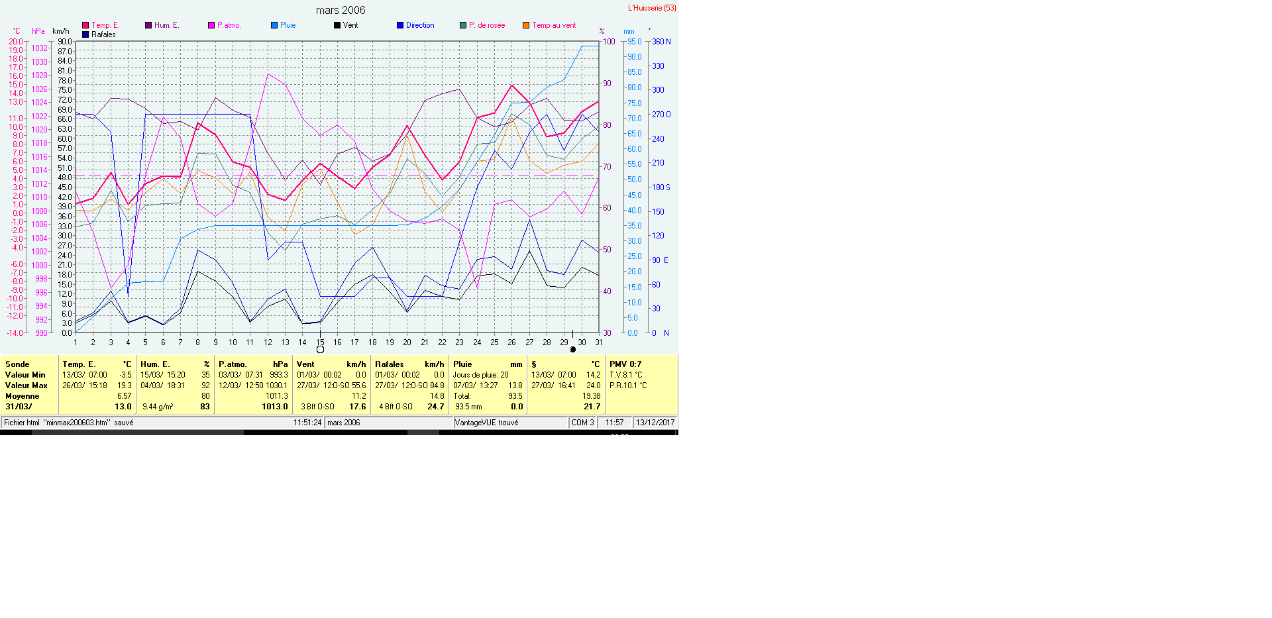Click the 'Pluie' legend label

288,25
